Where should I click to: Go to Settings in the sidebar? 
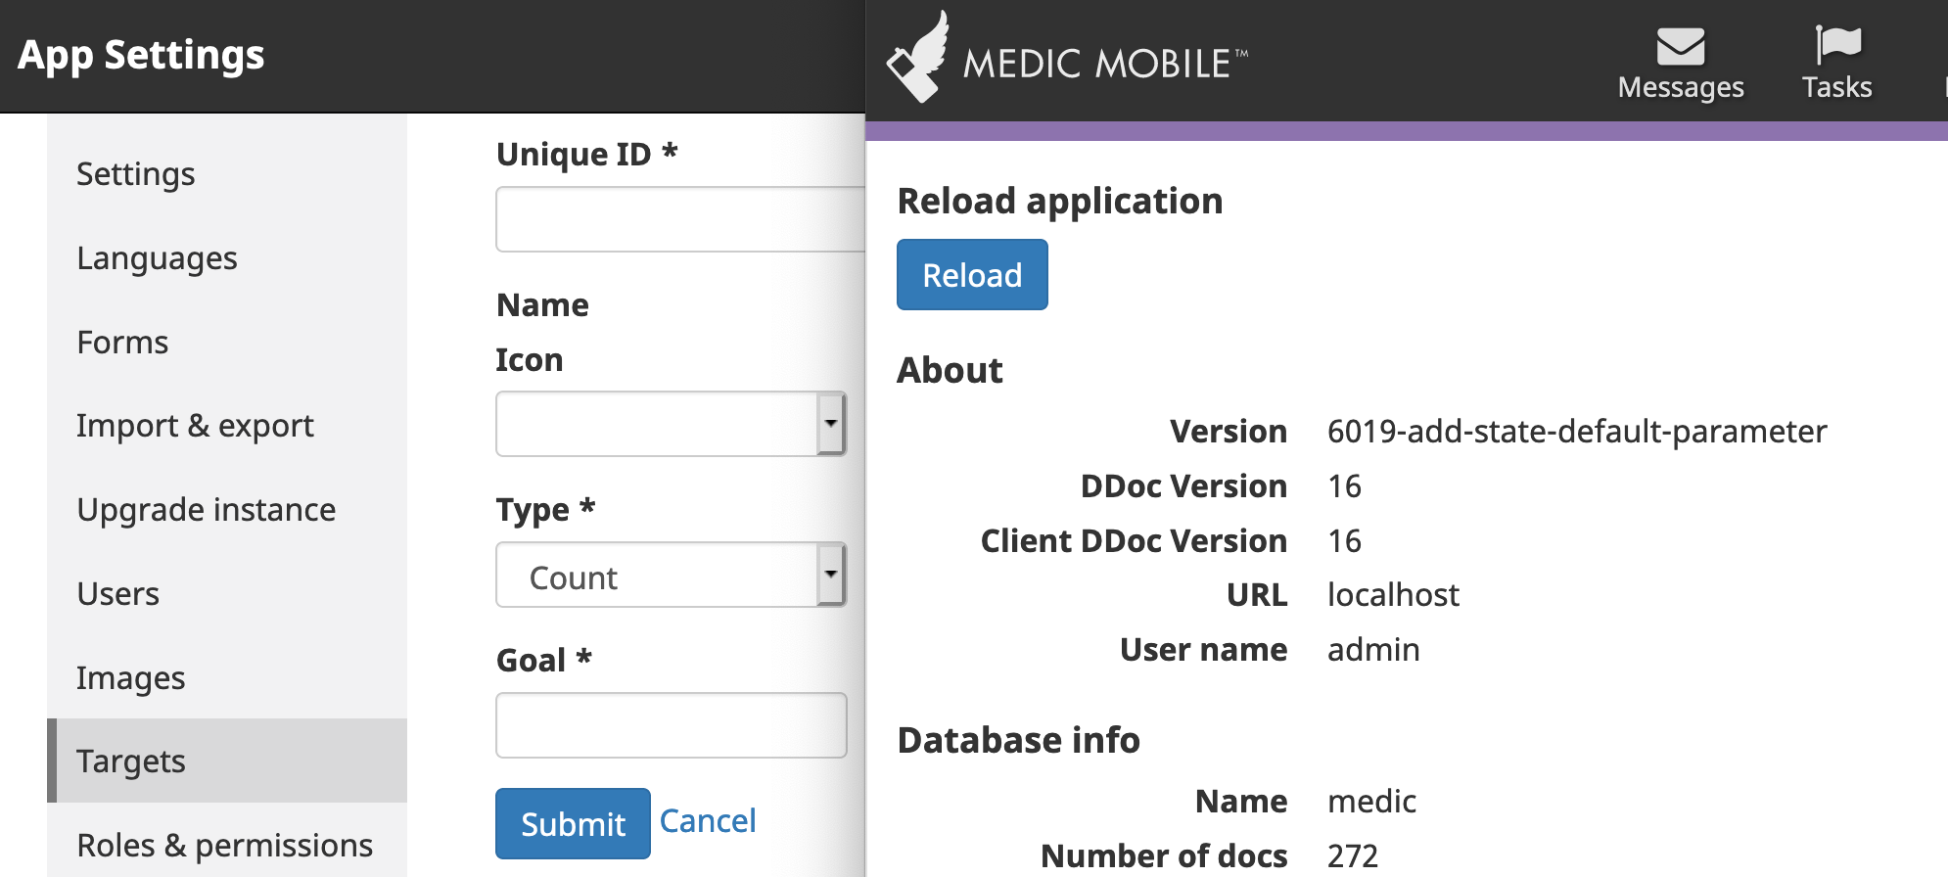coord(227,174)
